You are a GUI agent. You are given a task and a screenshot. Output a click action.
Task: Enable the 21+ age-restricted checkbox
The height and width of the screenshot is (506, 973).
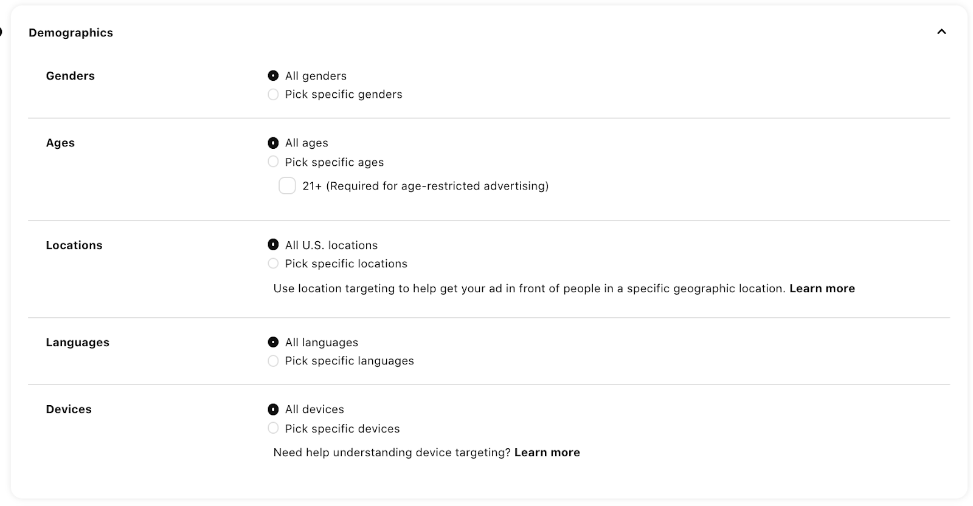(287, 186)
